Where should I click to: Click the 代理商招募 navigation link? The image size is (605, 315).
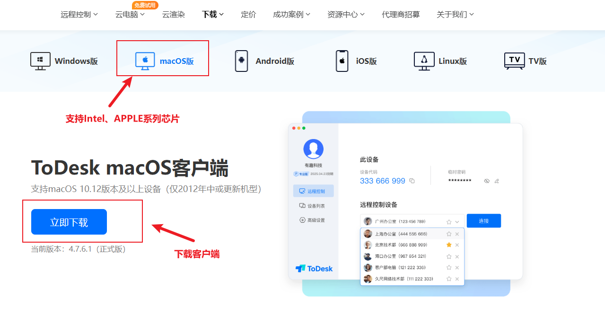coord(401,14)
